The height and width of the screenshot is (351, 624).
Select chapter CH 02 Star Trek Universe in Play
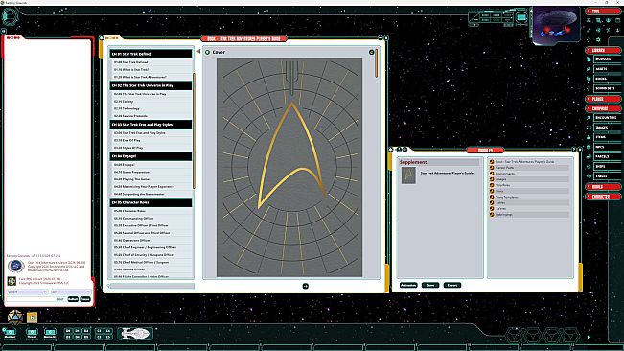(150, 85)
